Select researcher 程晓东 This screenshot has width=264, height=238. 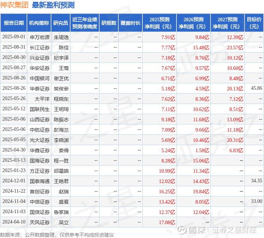61,99
